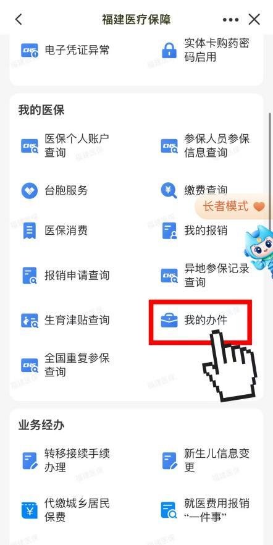The height and width of the screenshot is (545, 273).
Task: Open 缴费查询 yen magnifier icon
Action: 169,190
